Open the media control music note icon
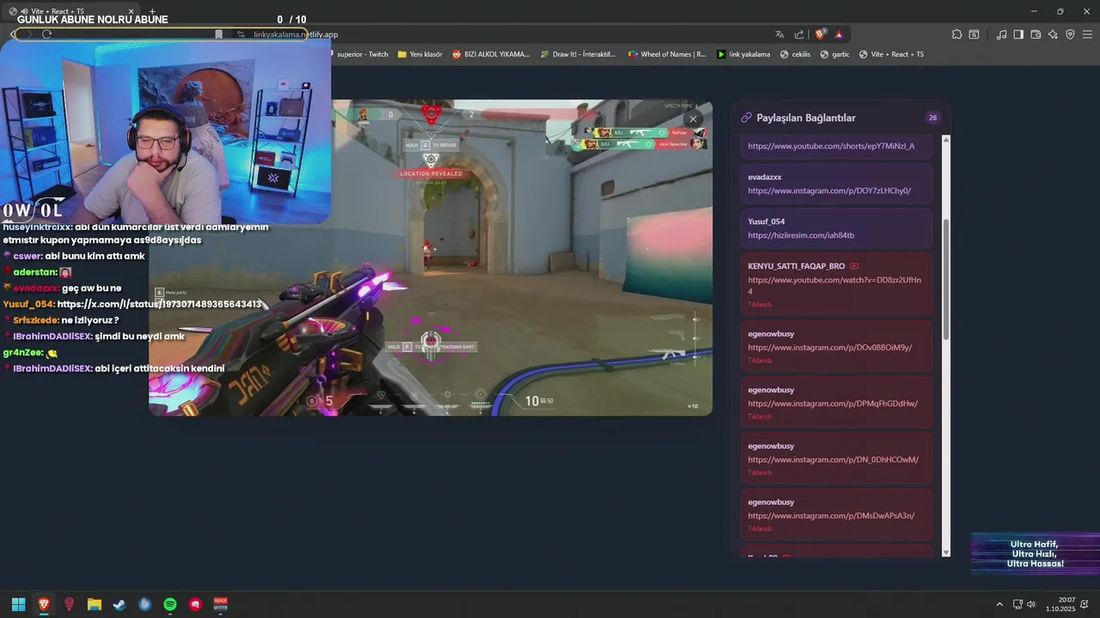Screen dimensions: 1100x618 1001,34
